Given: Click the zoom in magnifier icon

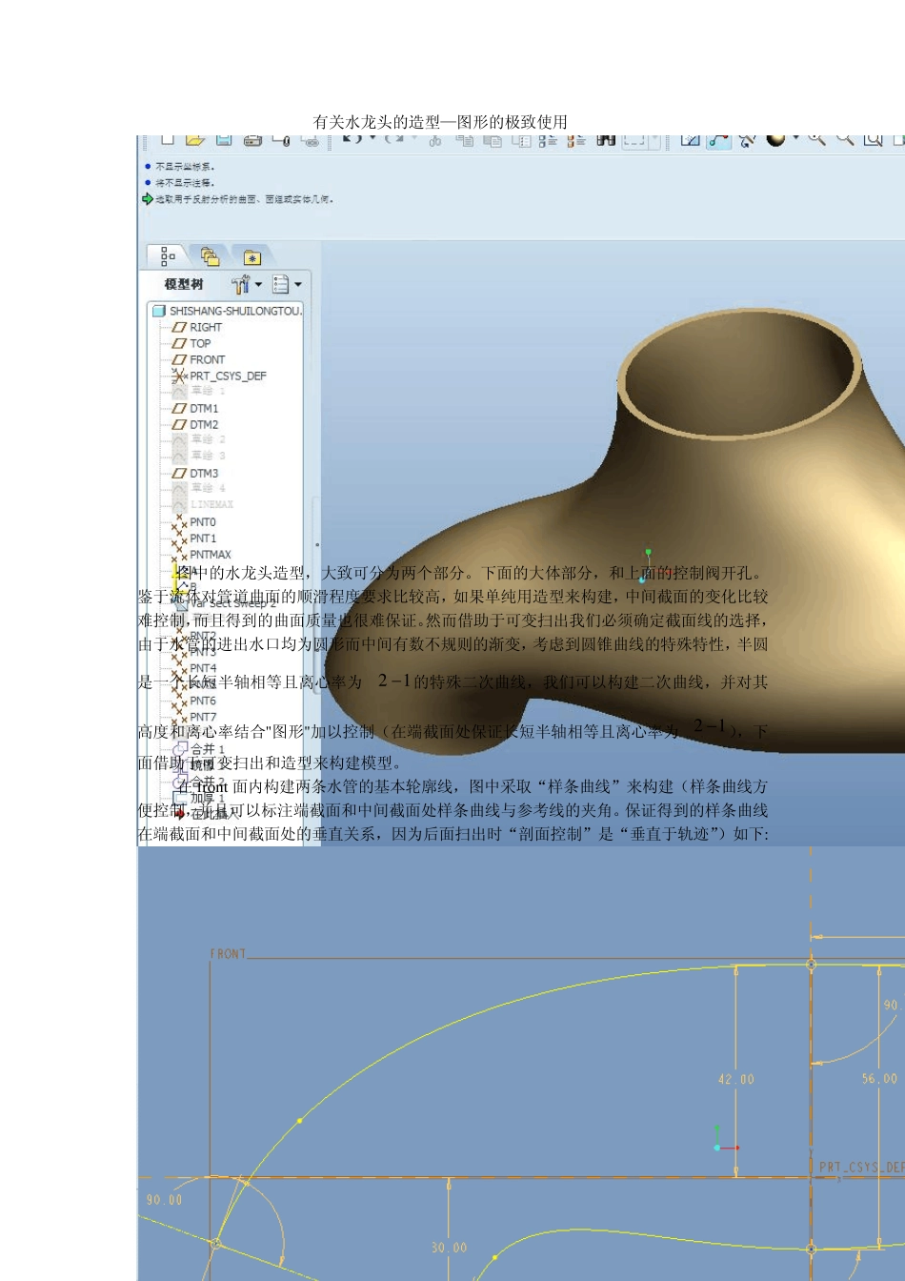Looking at the screenshot, I should 816,139.
